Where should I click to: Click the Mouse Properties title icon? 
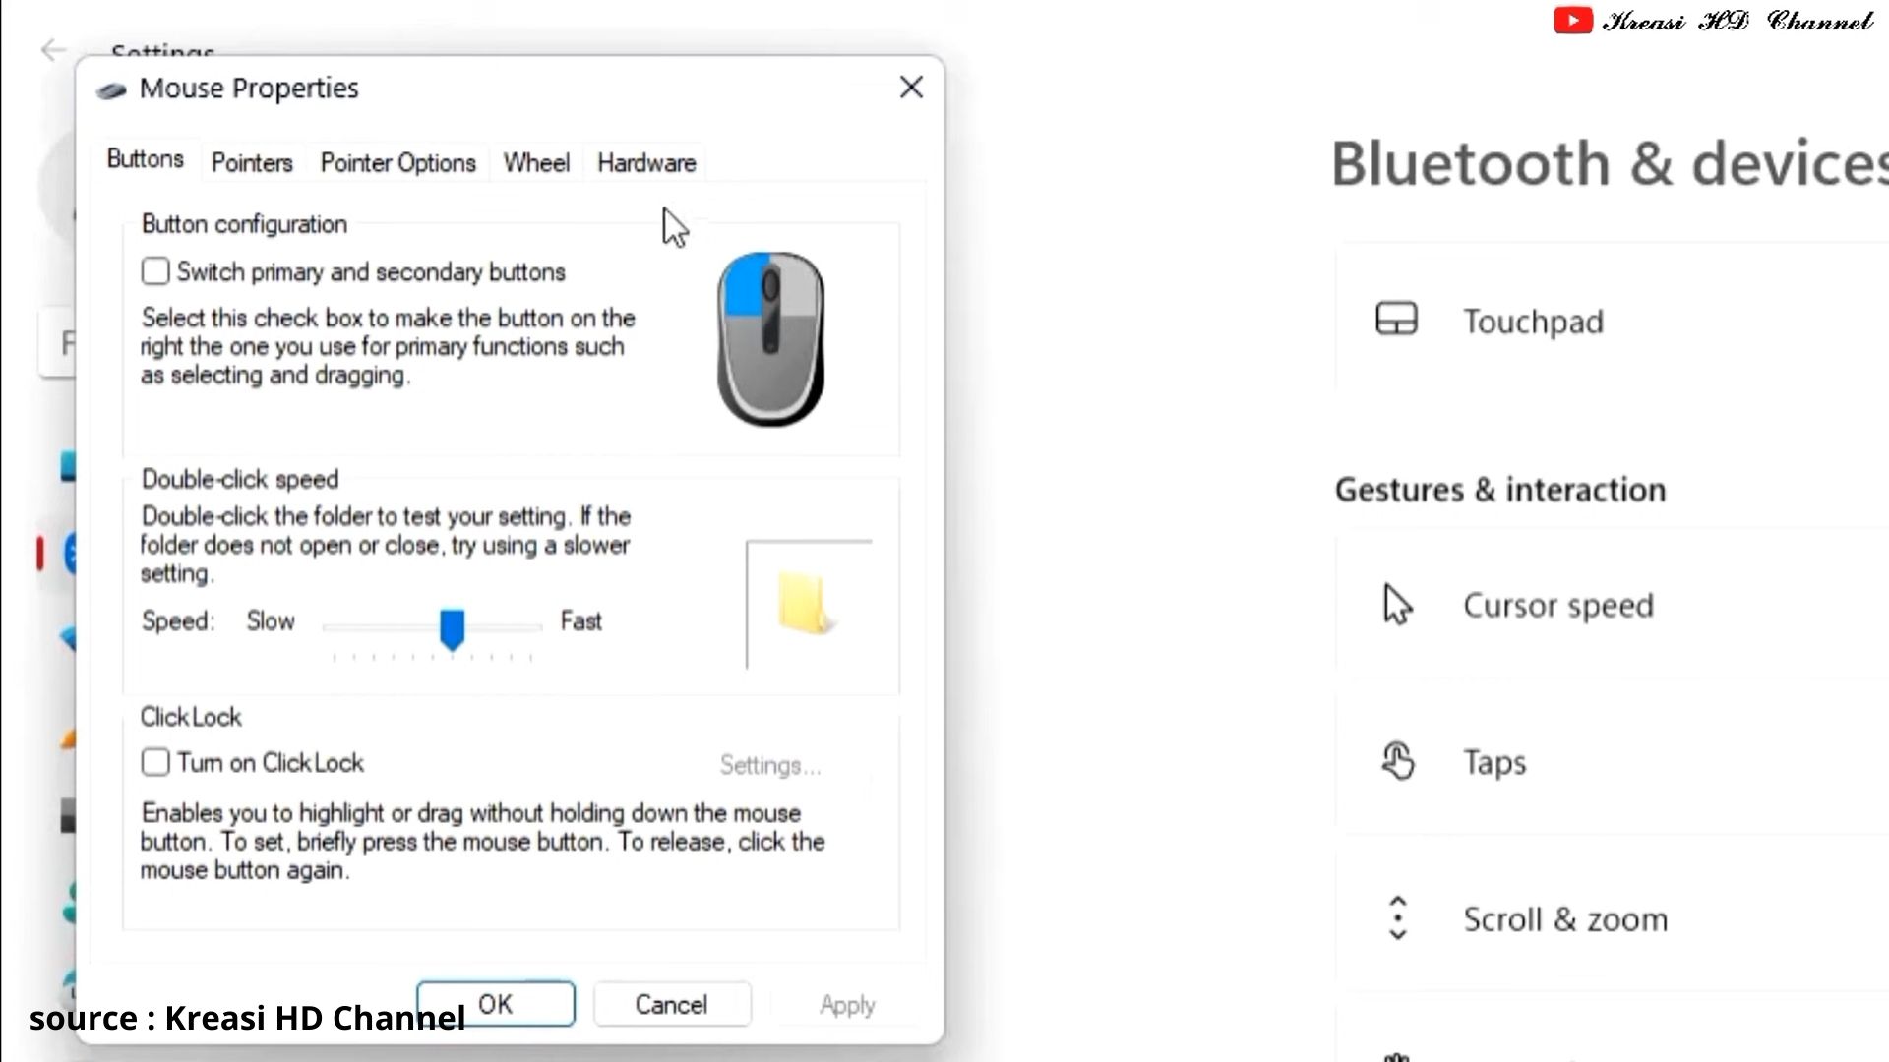tap(111, 90)
